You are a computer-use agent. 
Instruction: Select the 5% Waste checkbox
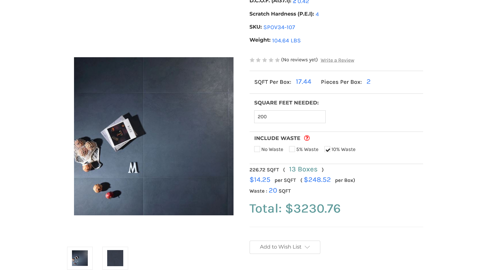point(292,149)
